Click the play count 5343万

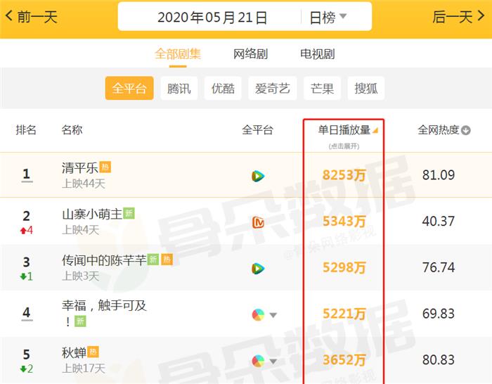(344, 222)
